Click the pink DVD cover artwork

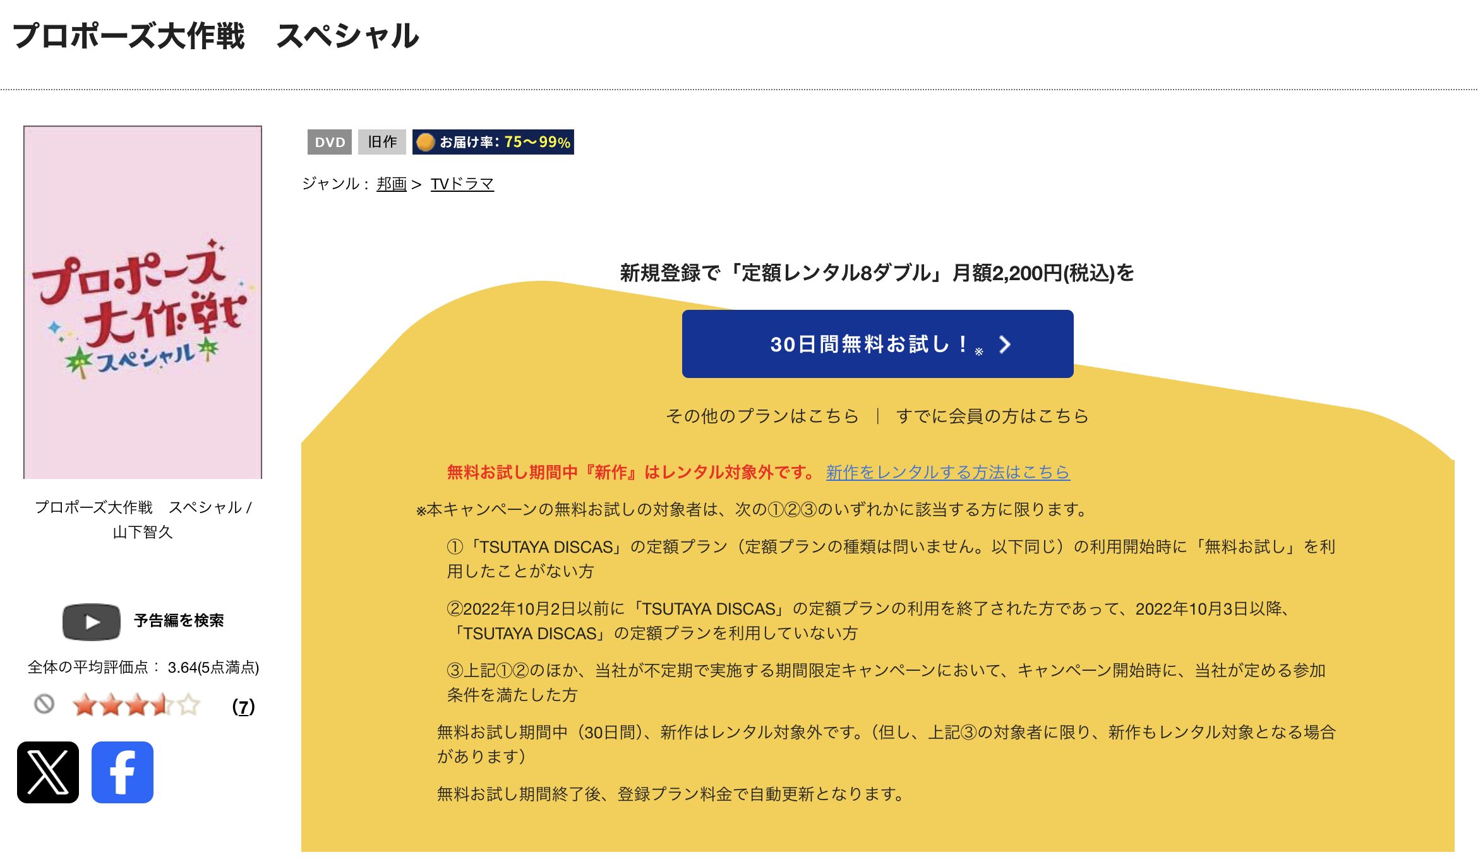143,303
